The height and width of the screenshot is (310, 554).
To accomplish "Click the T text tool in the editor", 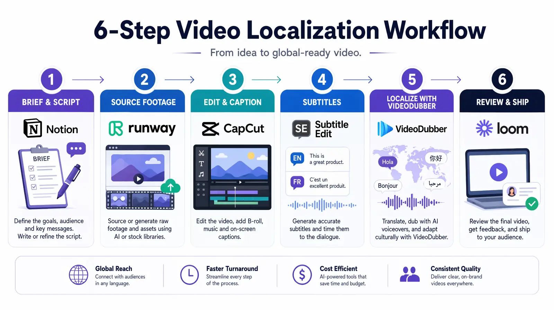I will [x=201, y=164].
